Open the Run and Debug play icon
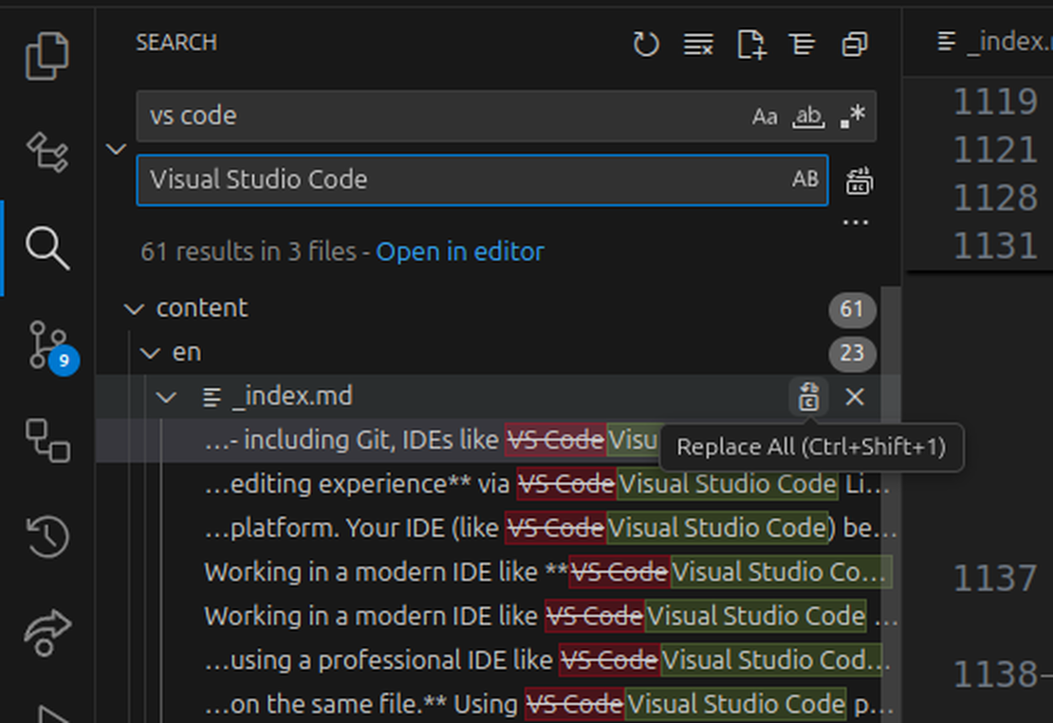Viewport: 1053px width, 723px height. pos(52,714)
